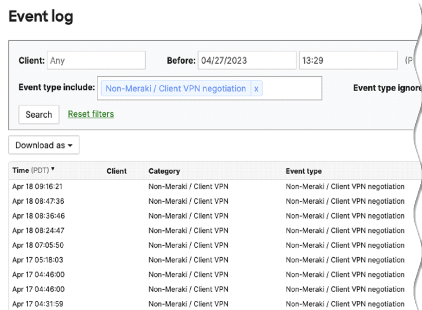This screenshot has height=310, width=422.
Task: Select the Apr 18 09:16:21 event row
Action: tap(38, 186)
